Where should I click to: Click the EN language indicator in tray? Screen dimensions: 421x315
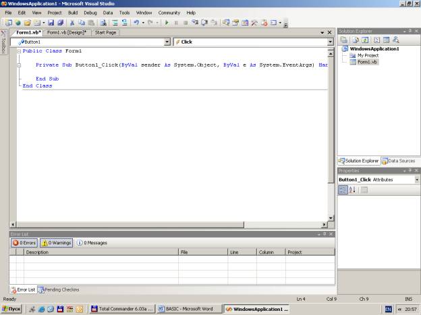[388, 309]
